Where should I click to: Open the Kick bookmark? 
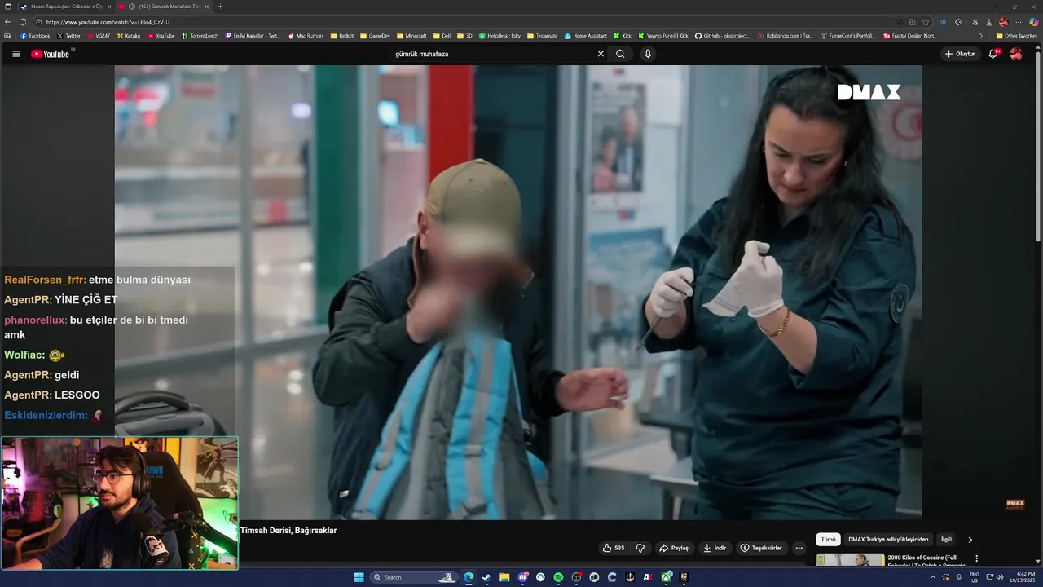pos(623,36)
